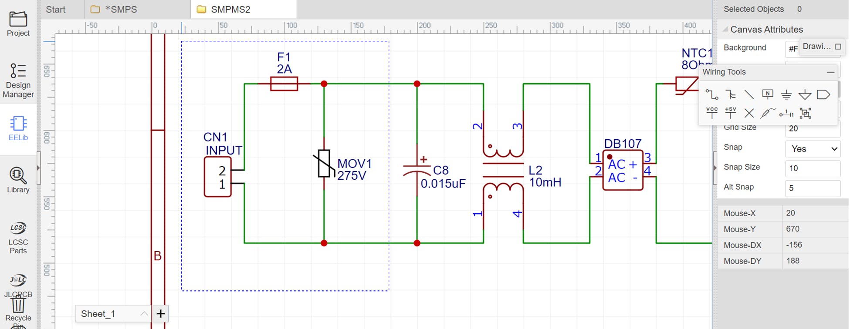Select the Bus tool in Wiring Tools
The image size is (850, 329).
[731, 94]
